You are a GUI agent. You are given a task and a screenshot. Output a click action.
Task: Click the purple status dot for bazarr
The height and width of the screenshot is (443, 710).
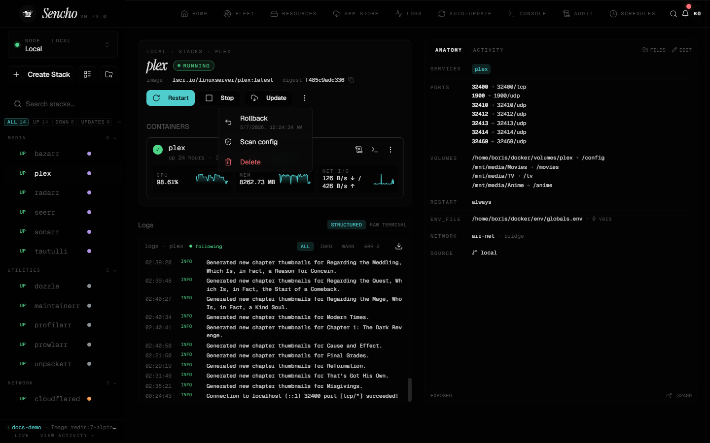(x=89, y=154)
